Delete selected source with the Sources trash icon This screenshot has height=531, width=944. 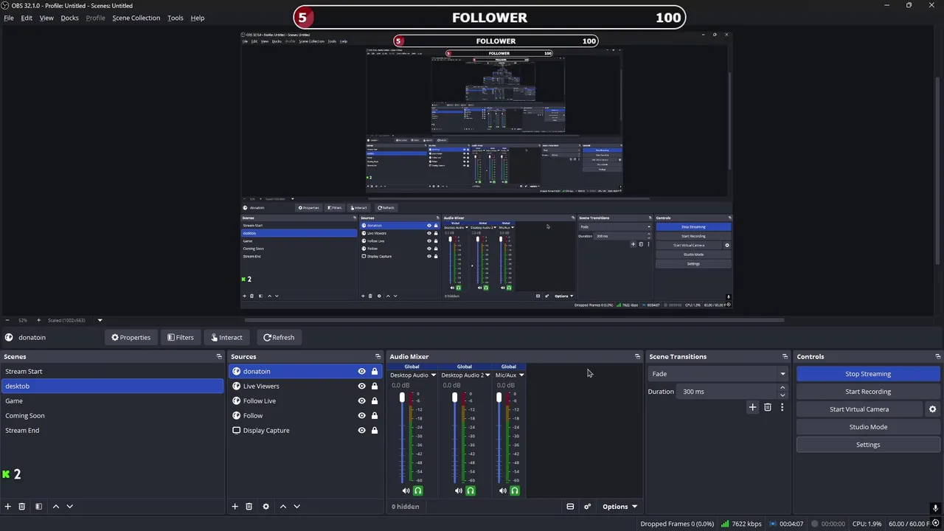click(x=249, y=507)
